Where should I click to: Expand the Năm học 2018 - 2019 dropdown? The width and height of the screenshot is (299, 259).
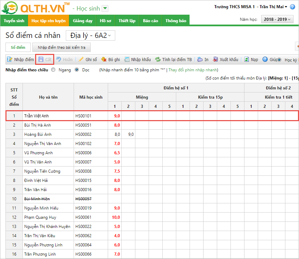click(277, 19)
